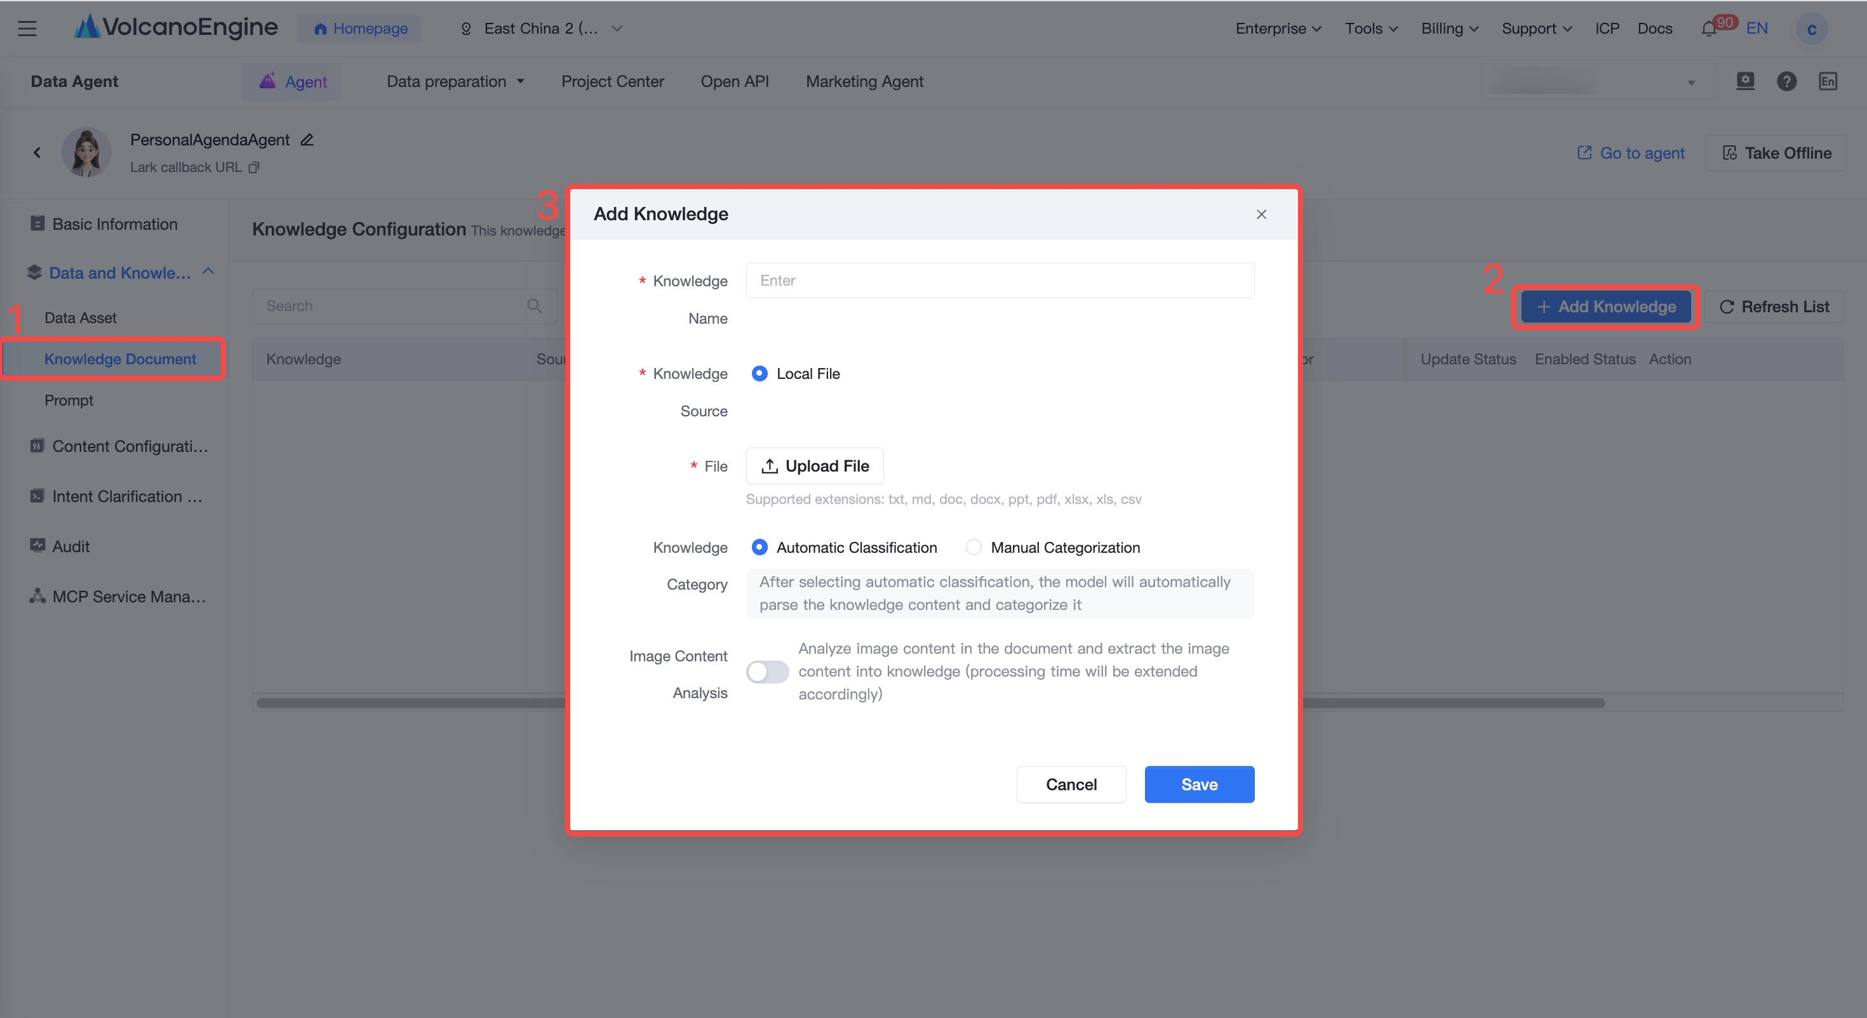
Task: Open the help question mark icon
Action: point(1786,81)
